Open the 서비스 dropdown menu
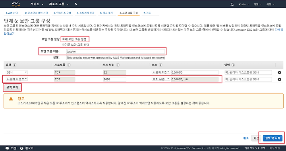This screenshot has height=151, width=286. click(37, 4)
